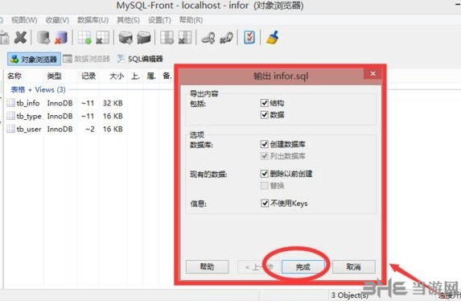Uncheck the 创建数据库 option

(x=265, y=144)
